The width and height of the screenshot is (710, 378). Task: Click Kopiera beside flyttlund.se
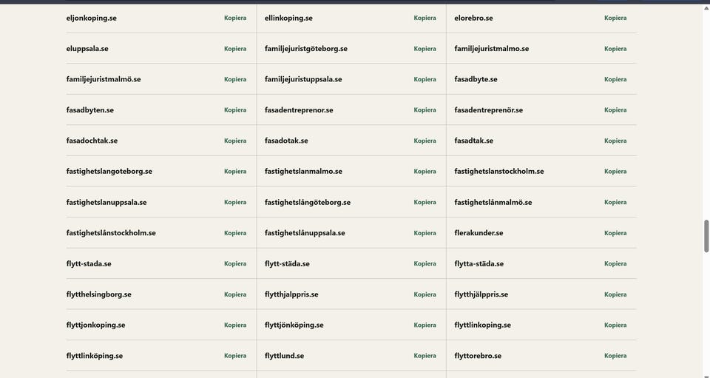tap(425, 356)
